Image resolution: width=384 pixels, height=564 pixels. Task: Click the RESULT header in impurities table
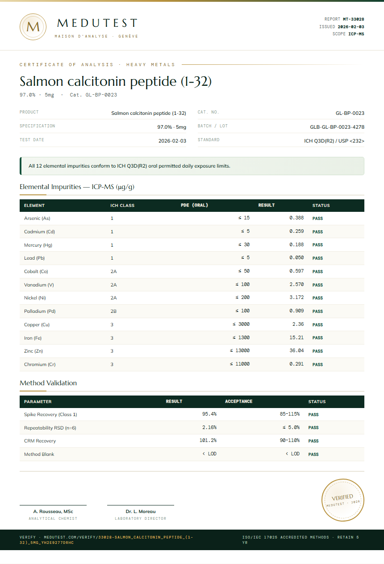[267, 206]
